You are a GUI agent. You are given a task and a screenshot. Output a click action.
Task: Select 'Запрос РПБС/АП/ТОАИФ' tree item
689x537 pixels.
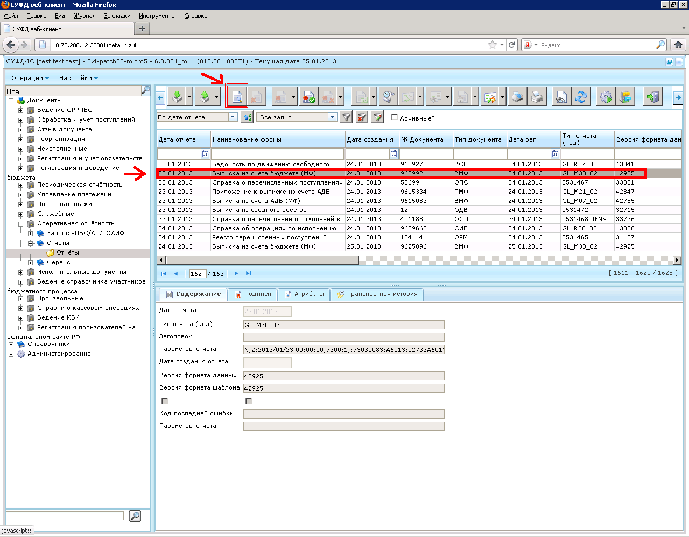pyautogui.click(x=85, y=234)
